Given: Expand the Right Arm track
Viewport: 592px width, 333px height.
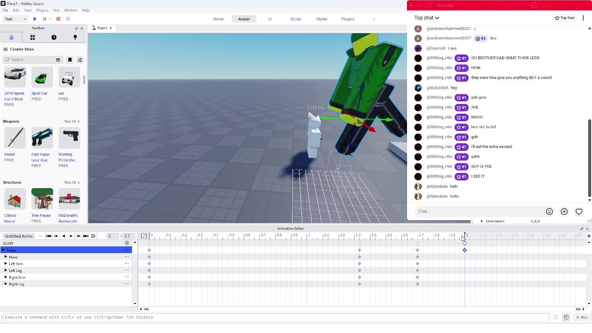Looking at the screenshot, I should (6, 277).
